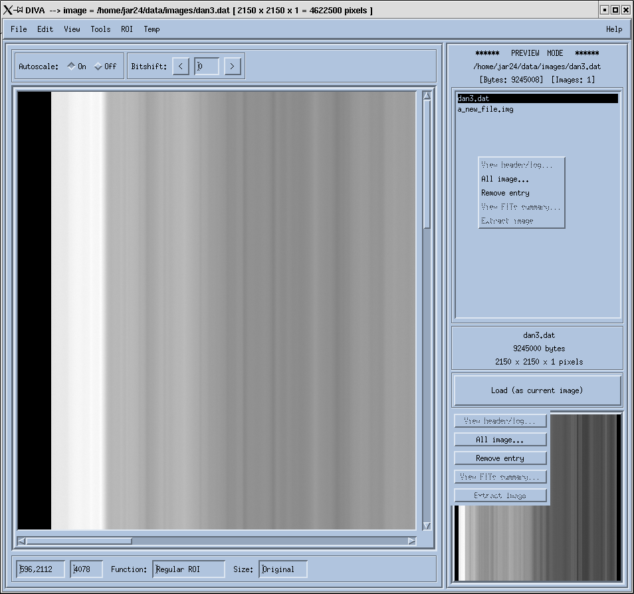Screen dimensions: 634x594
Task: Click the All image... button above the thumbnail
Action: pyautogui.click(x=500, y=440)
